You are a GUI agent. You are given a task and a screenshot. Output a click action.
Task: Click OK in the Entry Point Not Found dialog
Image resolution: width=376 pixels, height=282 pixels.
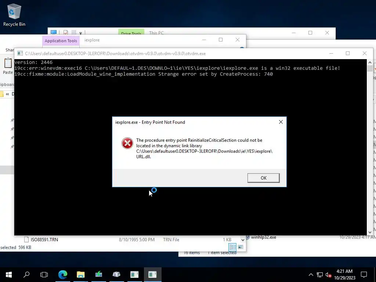pos(263,178)
